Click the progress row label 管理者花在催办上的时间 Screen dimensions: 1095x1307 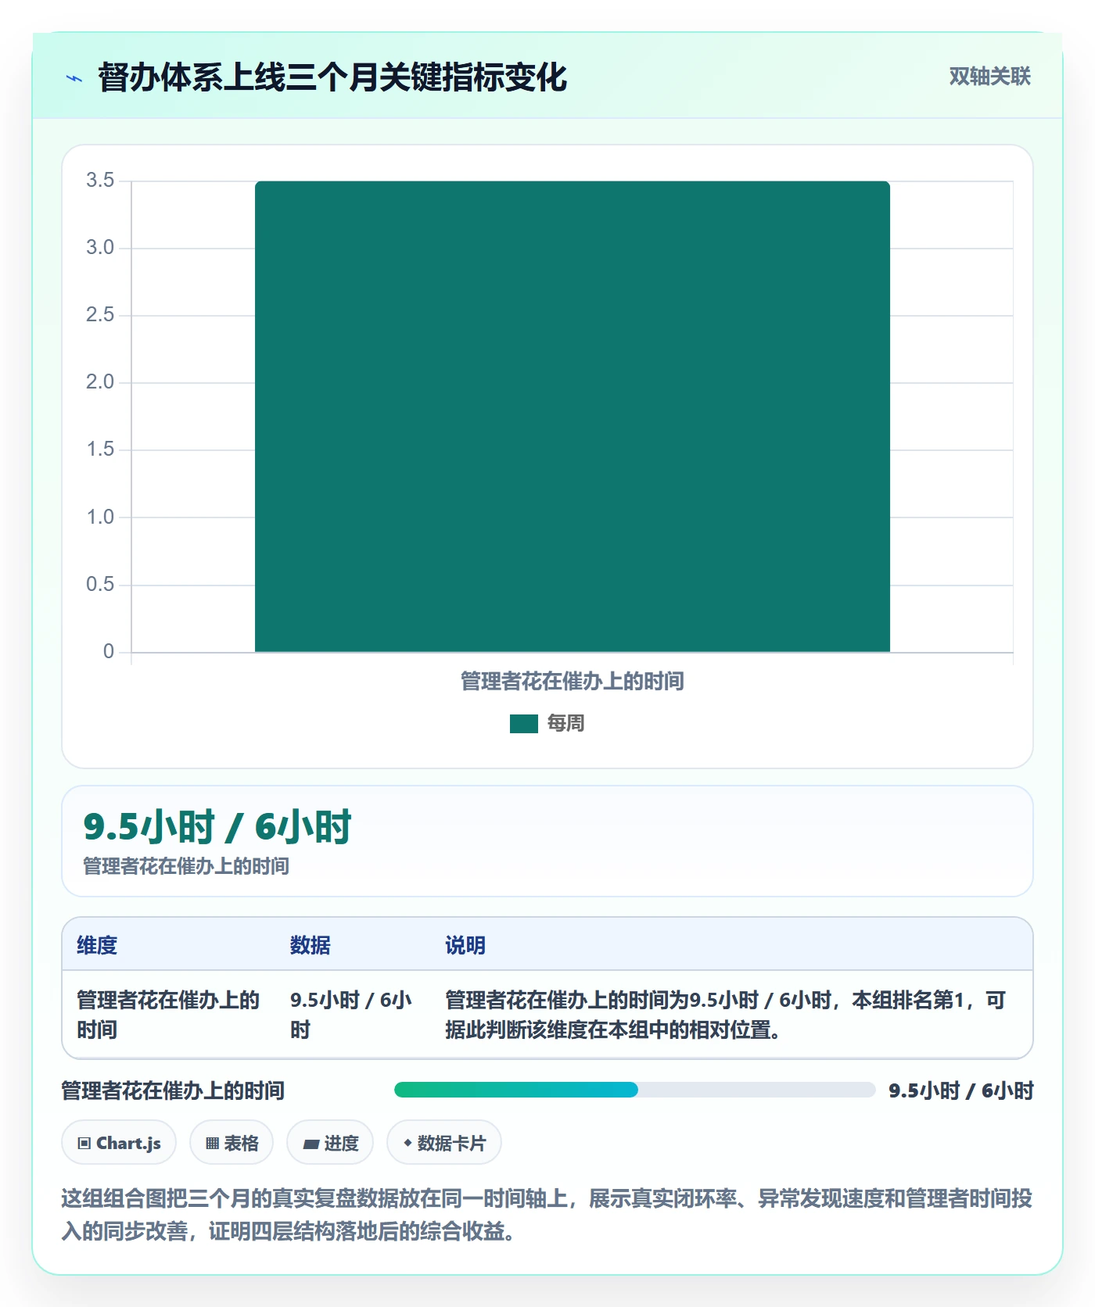173,1090
